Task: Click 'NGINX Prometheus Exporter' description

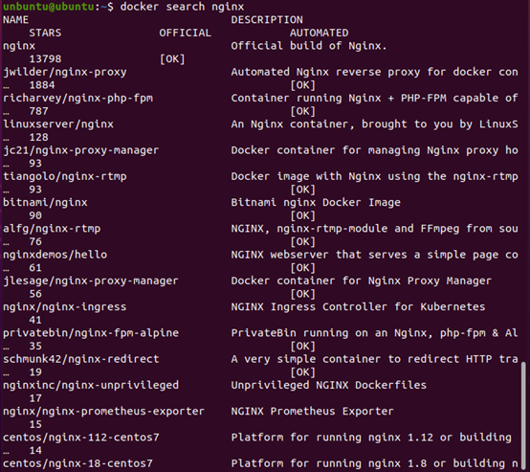Action: (x=312, y=412)
